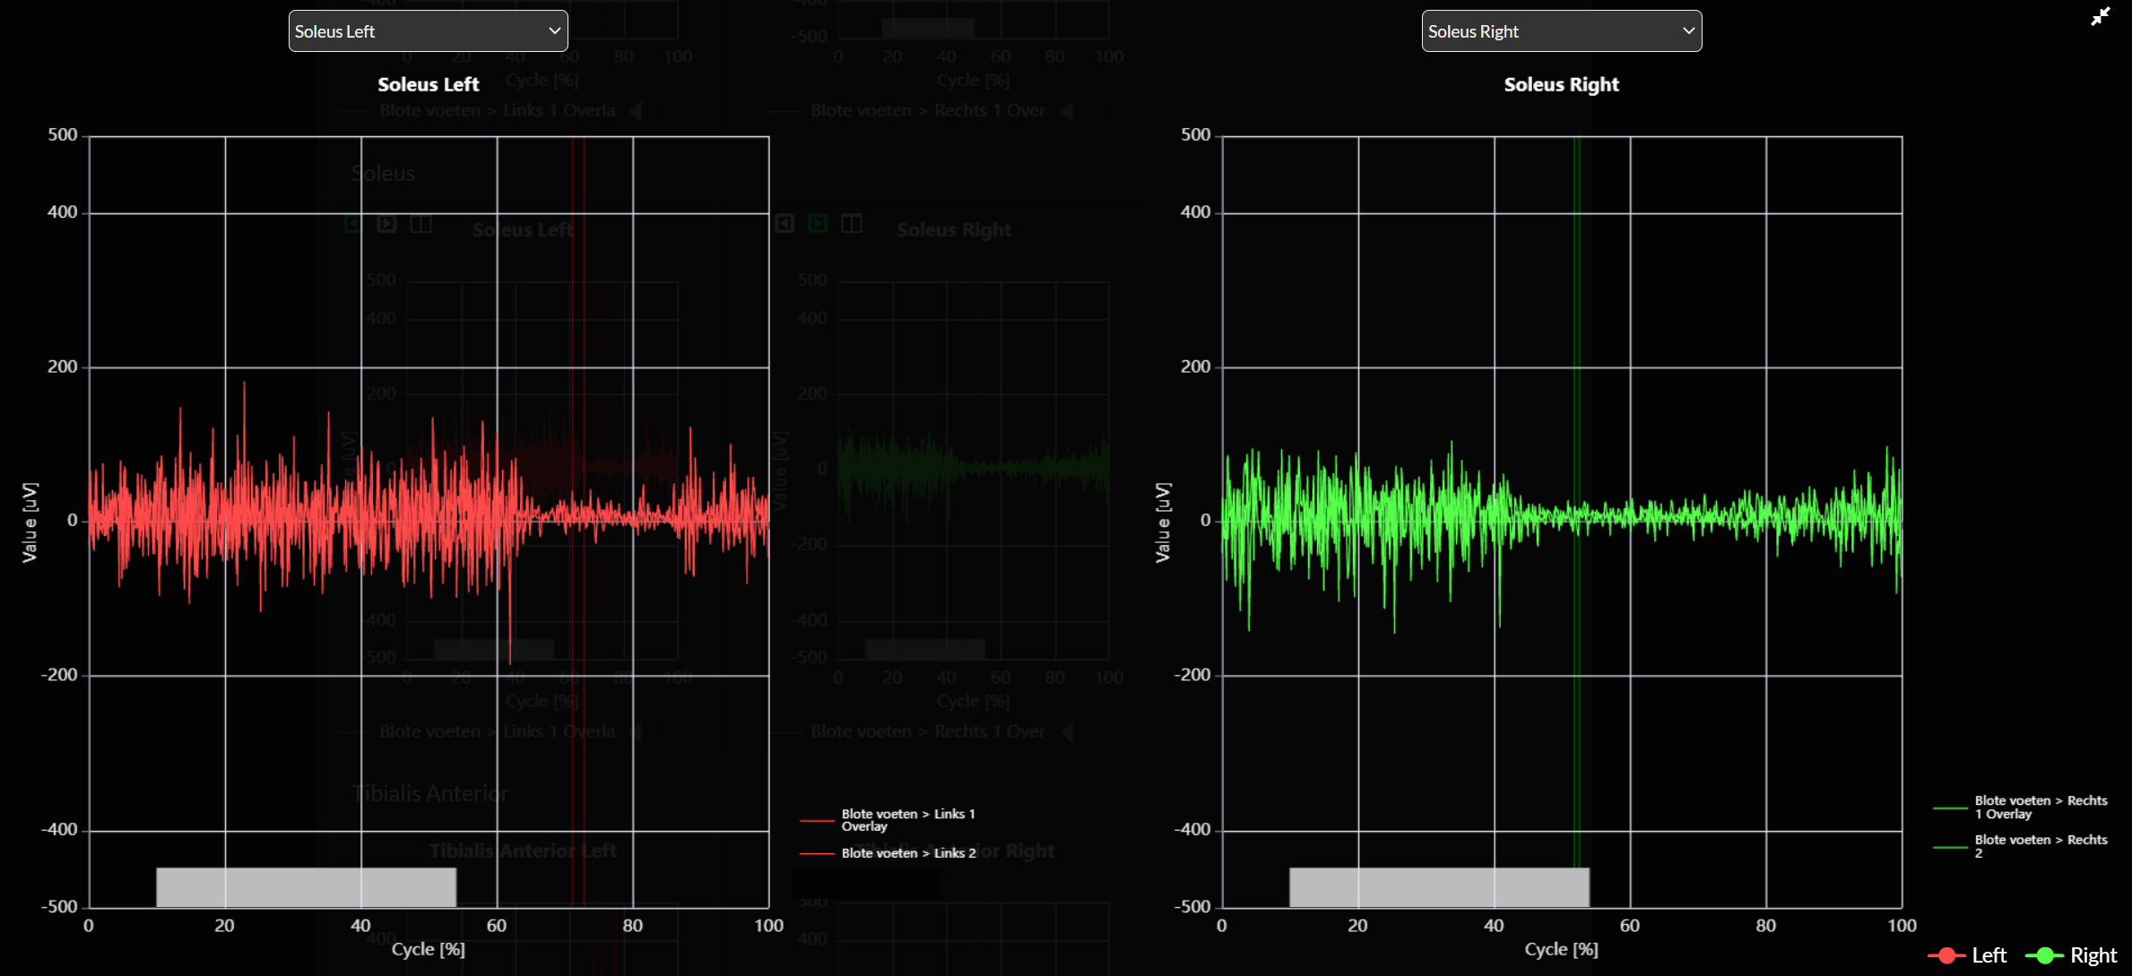2132x976 pixels.
Task: Click the Cycle [%] axis label under right chart
Action: tap(1561, 949)
